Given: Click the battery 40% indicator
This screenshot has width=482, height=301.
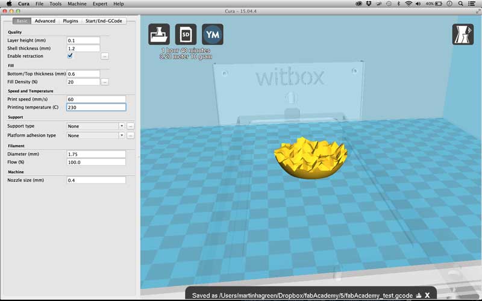Looking at the screenshot, I should pos(434,4).
